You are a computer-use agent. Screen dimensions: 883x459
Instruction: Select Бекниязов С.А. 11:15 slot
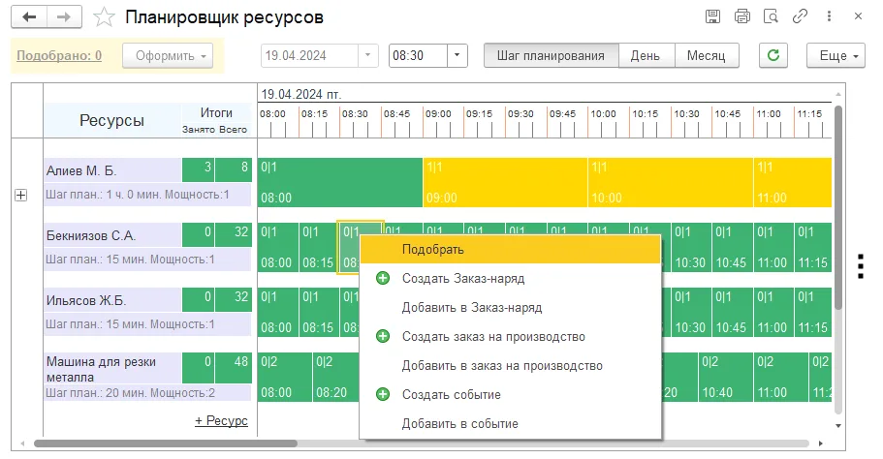[x=813, y=248]
